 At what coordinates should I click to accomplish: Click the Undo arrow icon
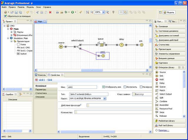[x=28, y=12]
